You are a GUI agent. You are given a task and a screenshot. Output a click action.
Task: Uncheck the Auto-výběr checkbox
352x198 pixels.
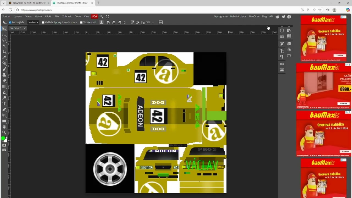10,22
